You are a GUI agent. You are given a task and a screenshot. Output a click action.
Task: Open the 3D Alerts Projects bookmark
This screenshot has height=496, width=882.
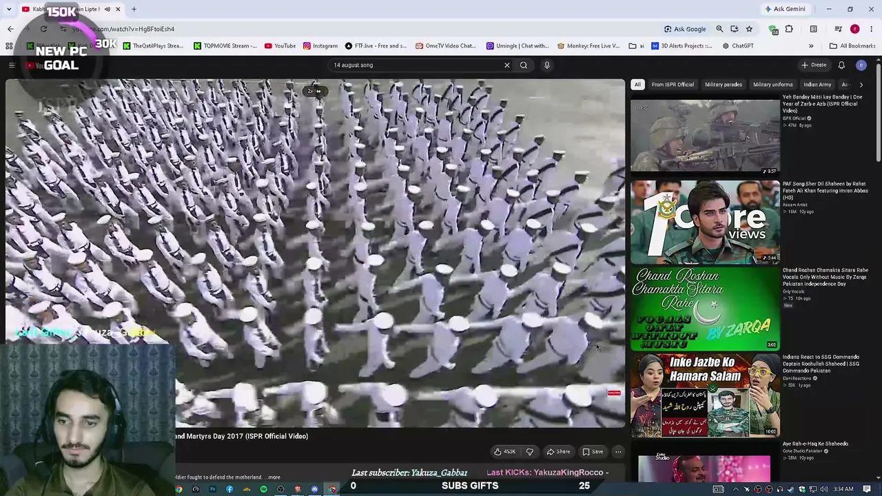681,46
